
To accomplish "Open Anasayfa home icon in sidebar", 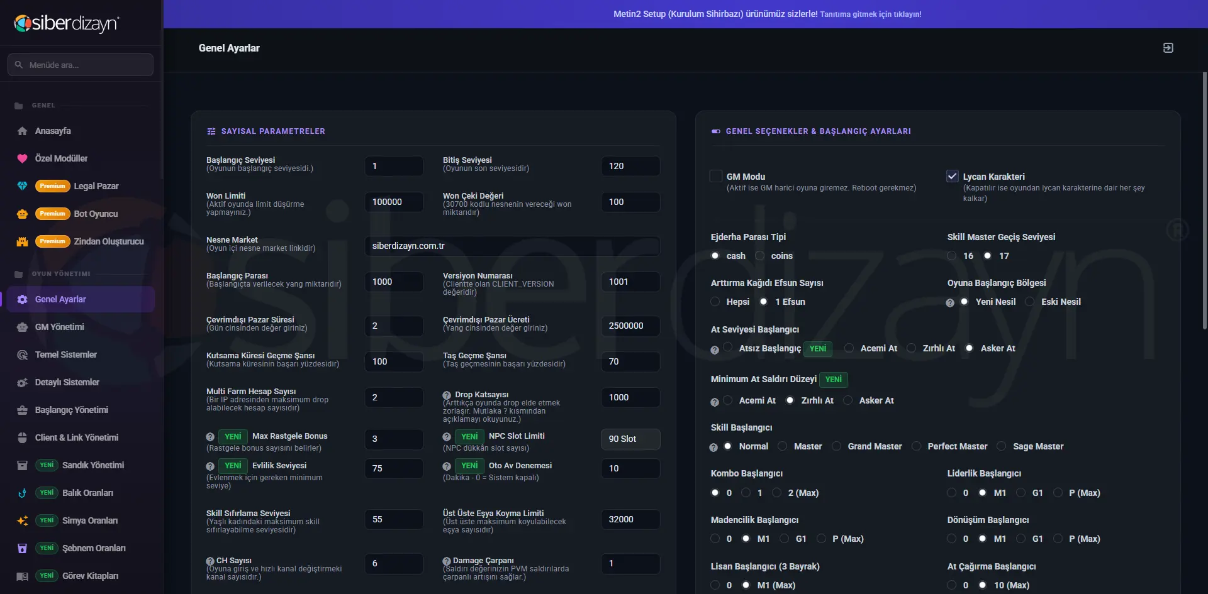I will (22, 131).
